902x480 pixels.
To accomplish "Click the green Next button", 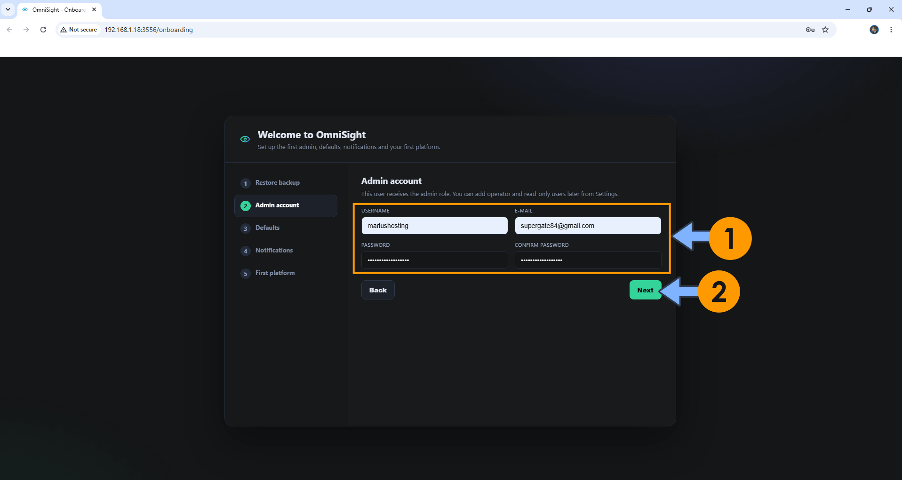I will click(645, 290).
